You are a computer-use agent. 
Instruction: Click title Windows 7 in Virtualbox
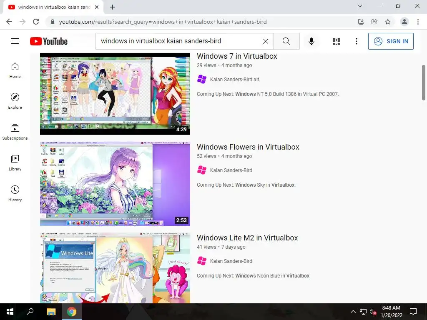237,56
